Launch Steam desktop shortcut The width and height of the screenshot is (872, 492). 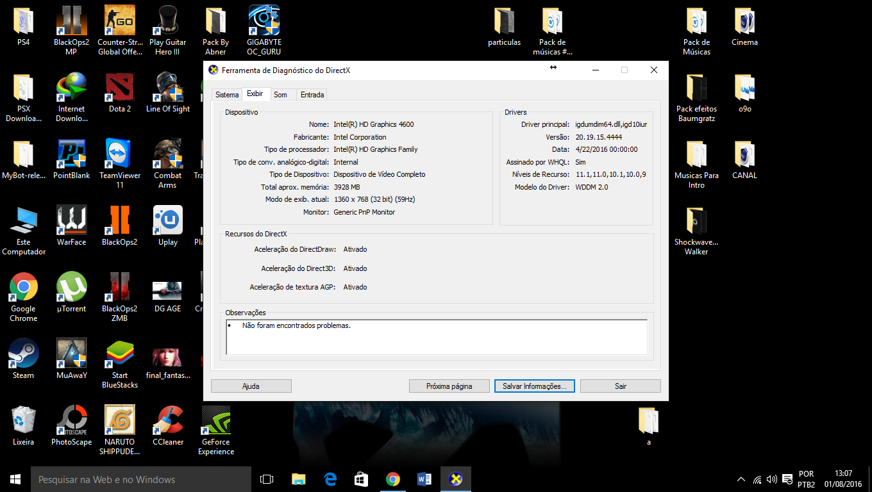click(x=24, y=359)
